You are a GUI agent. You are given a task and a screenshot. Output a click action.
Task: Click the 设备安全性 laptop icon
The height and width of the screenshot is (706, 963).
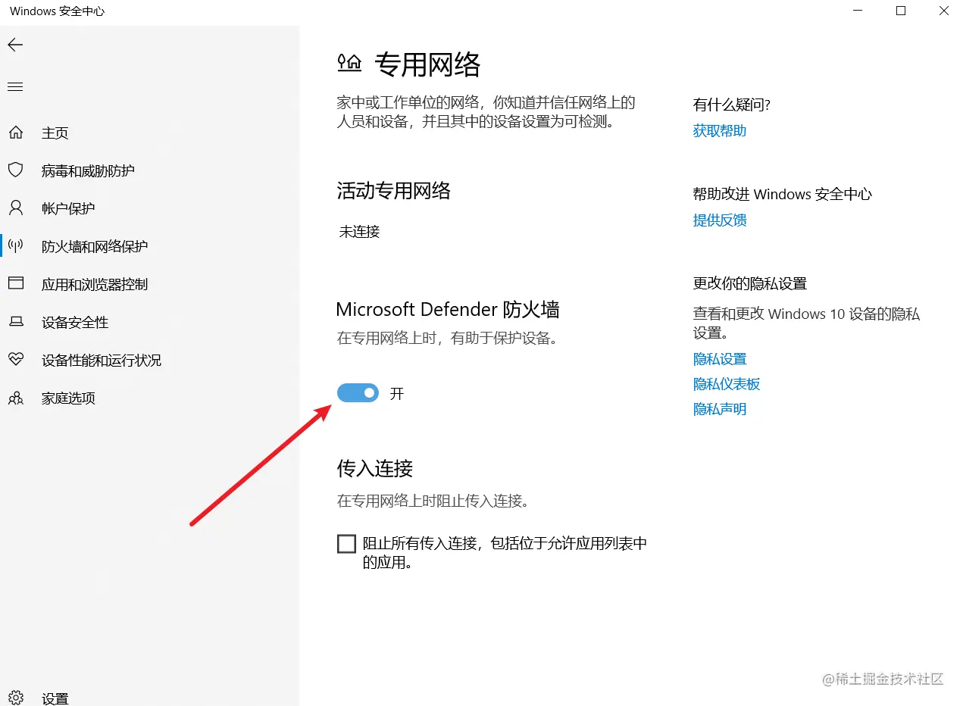(x=15, y=322)
